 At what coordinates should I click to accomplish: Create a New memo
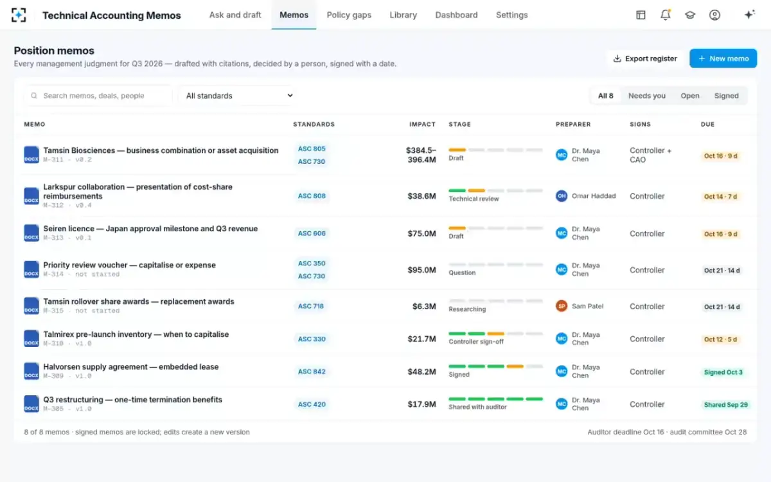coord(723,58)
